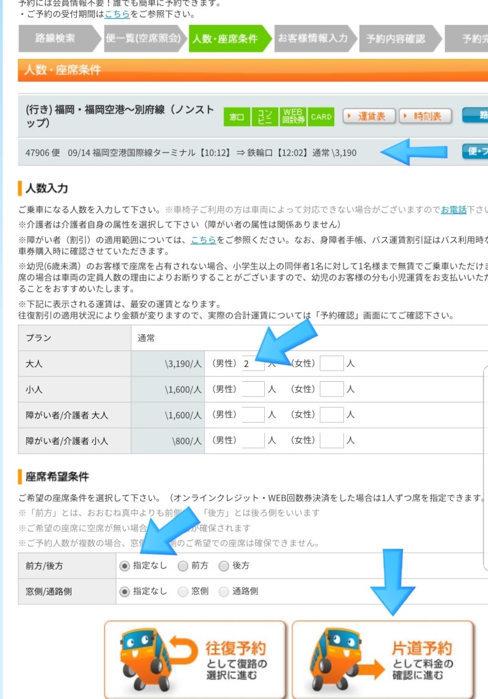
Task: Select the 前方 seat option
Action: click(183, 566)
